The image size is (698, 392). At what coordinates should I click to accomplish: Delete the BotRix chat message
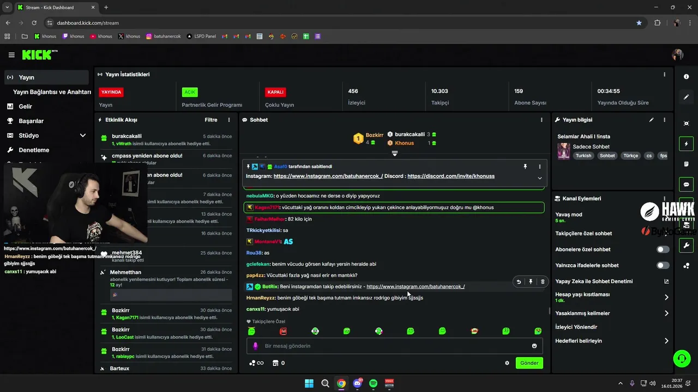543,282
